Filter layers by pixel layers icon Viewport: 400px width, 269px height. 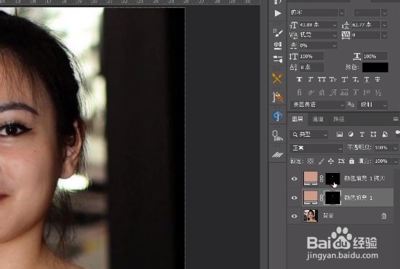click(340, 134)
